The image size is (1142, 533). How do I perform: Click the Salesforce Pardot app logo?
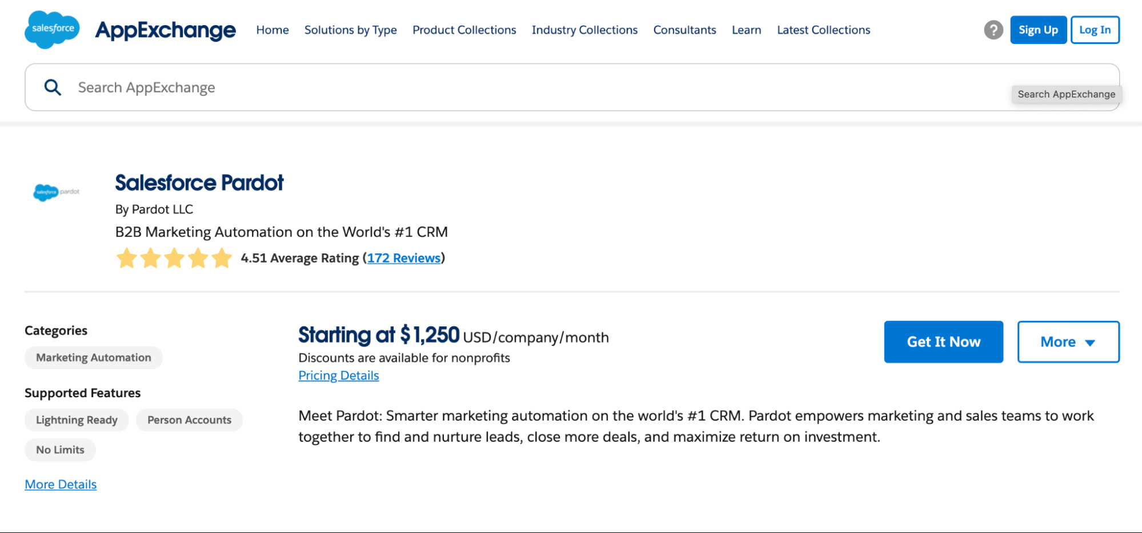[x=57, y=192]
